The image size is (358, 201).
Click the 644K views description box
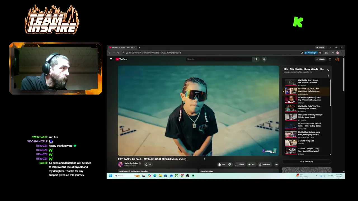coord(158,171)
